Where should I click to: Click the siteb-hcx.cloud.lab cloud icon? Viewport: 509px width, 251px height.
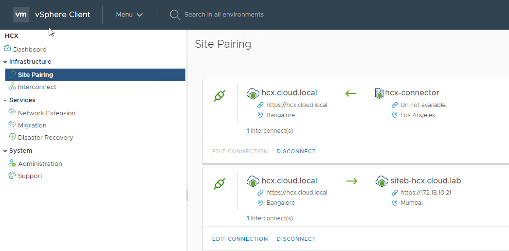click(382, 181)
